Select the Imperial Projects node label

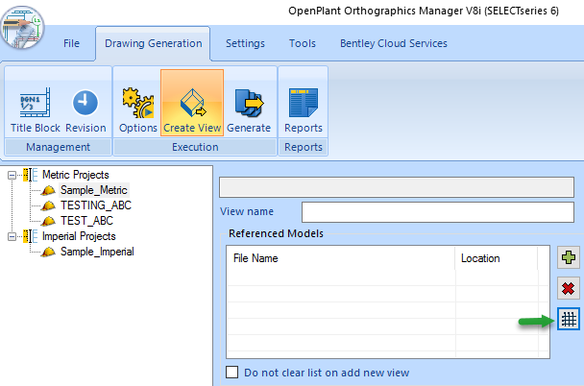point(79,236)
